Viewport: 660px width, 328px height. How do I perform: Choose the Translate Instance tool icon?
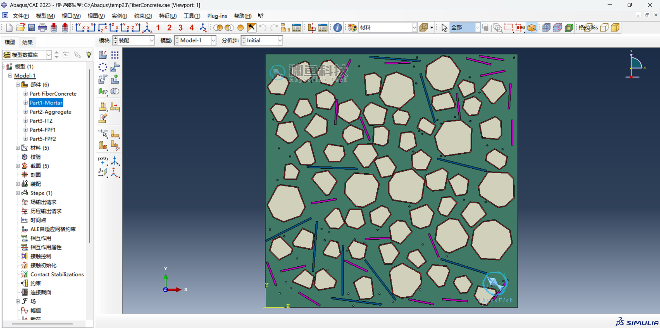(115, 67)
